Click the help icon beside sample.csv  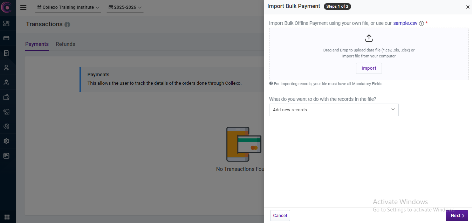(x=422, y=23)
